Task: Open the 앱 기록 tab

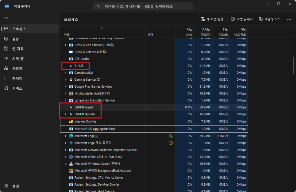Action: pyautogui.click(x=30, y=49)
